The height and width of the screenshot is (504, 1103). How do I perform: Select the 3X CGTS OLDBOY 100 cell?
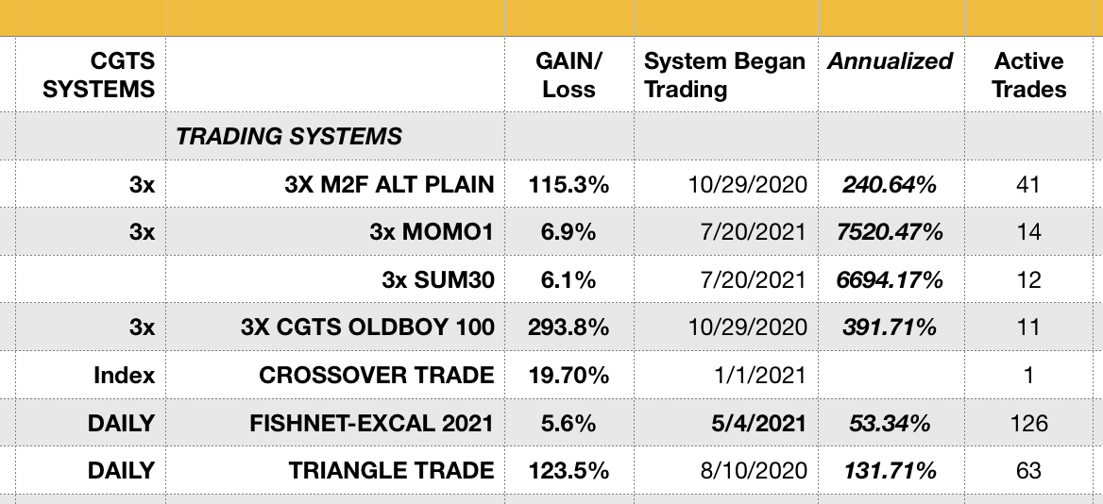click(x=367, y=327)
